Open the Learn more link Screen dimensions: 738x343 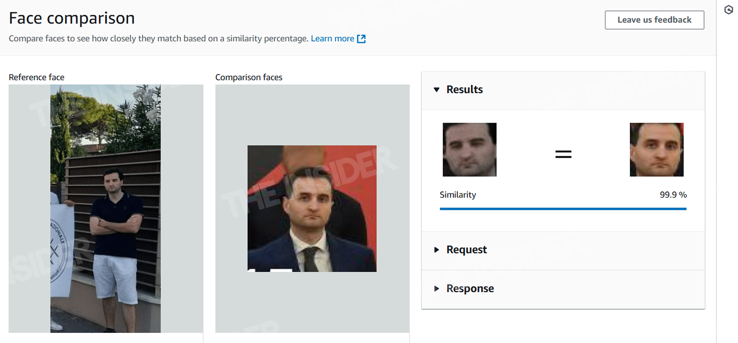332,39
